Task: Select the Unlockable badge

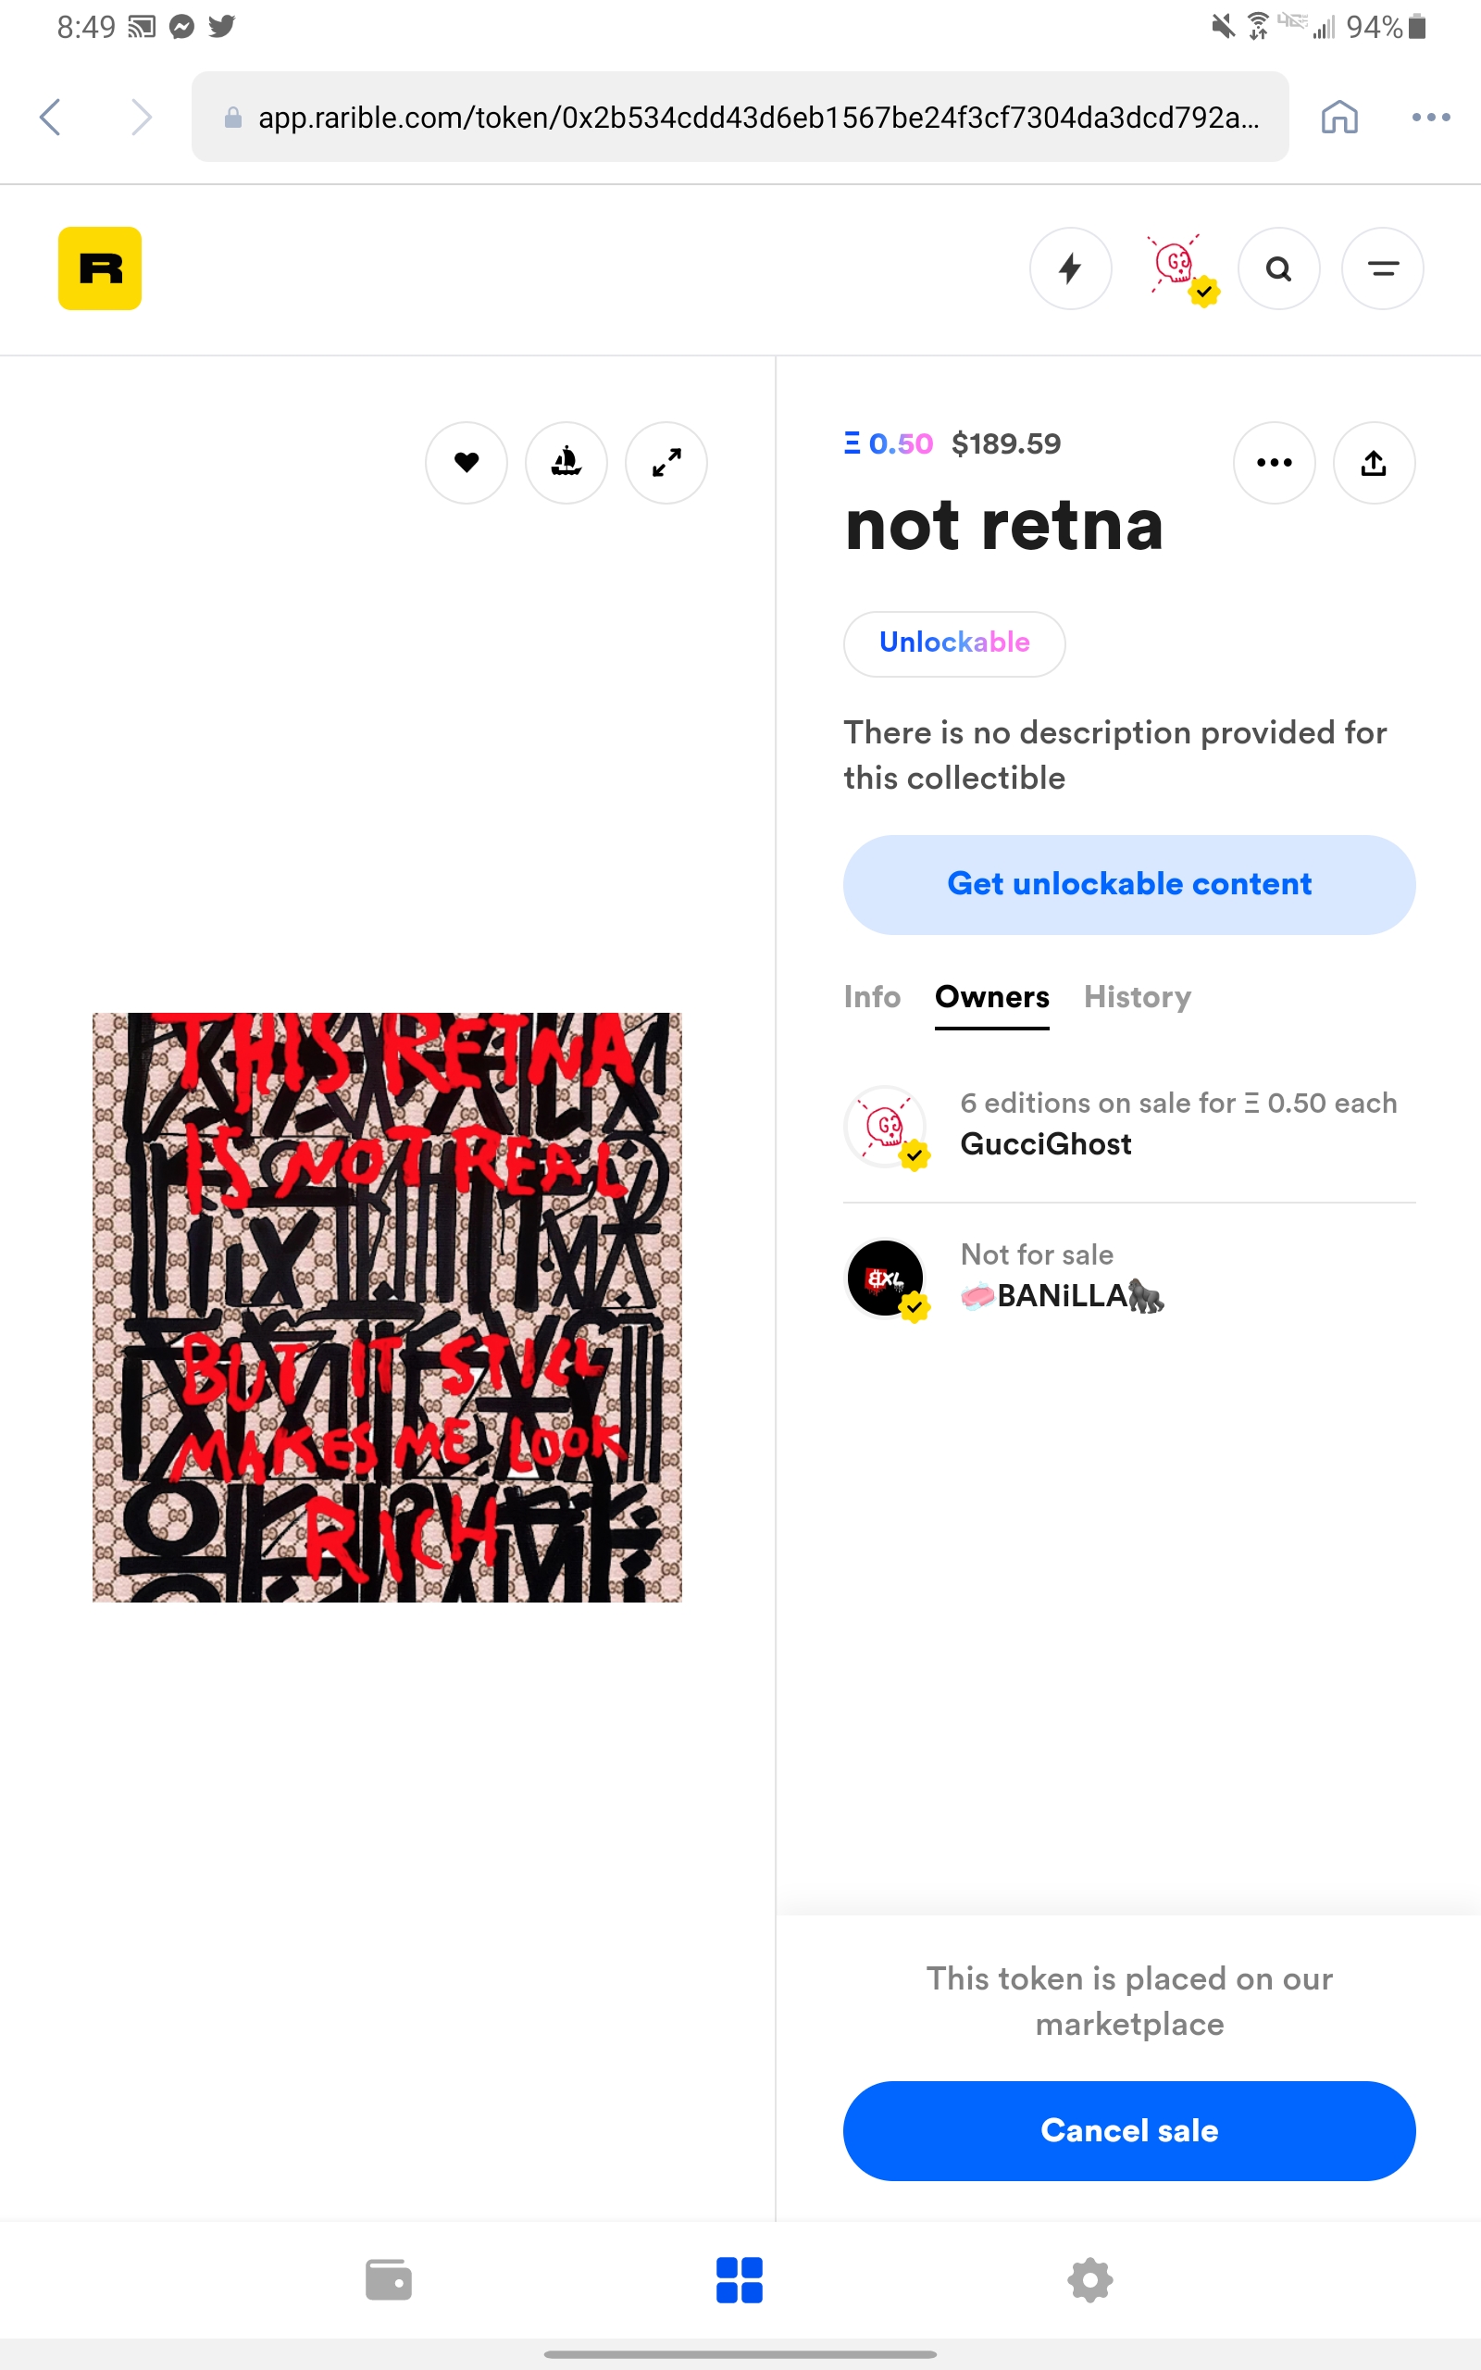Action: [x=954, y=643]
